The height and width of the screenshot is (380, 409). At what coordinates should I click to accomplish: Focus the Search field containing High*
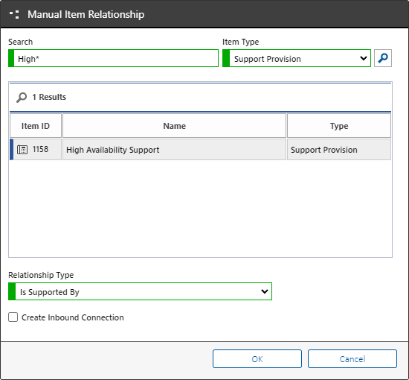click(113, 58)
